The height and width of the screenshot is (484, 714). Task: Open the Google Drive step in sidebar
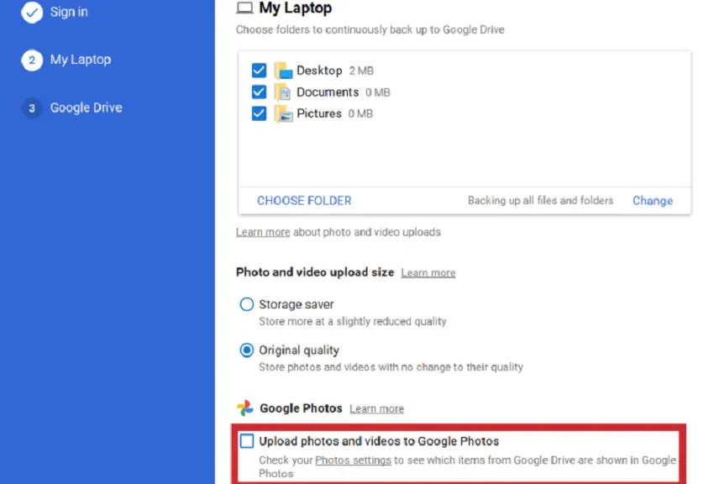pyautogui.click(x=86, y=108)
